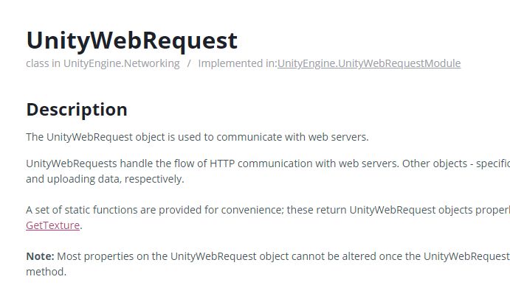The image size is (510, 285).
Task: Click the word 'HTTP' in the description
Action: (x=222, y=163)
